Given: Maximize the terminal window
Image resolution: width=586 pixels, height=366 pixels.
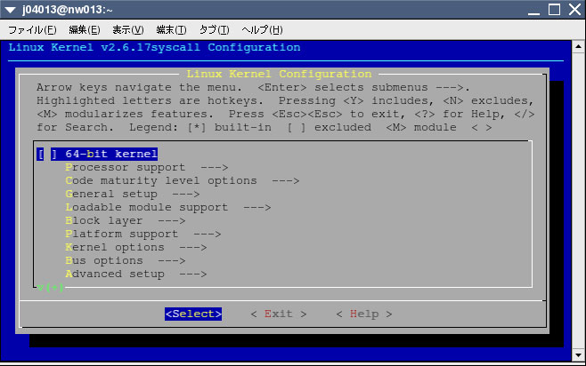Looking at the screenshot, I should pos(554,10).
